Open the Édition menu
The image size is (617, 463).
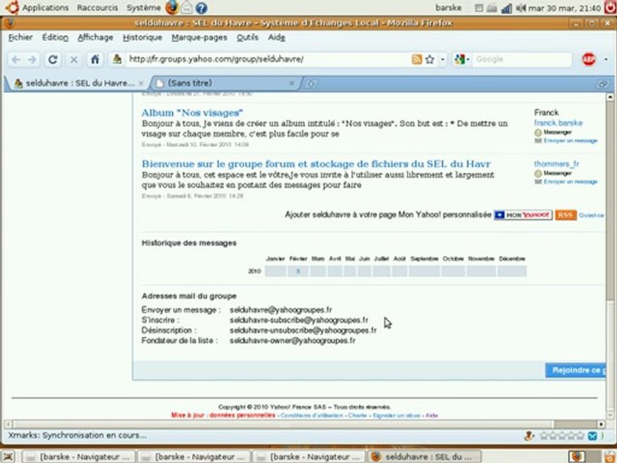click(x=55, y=37)
